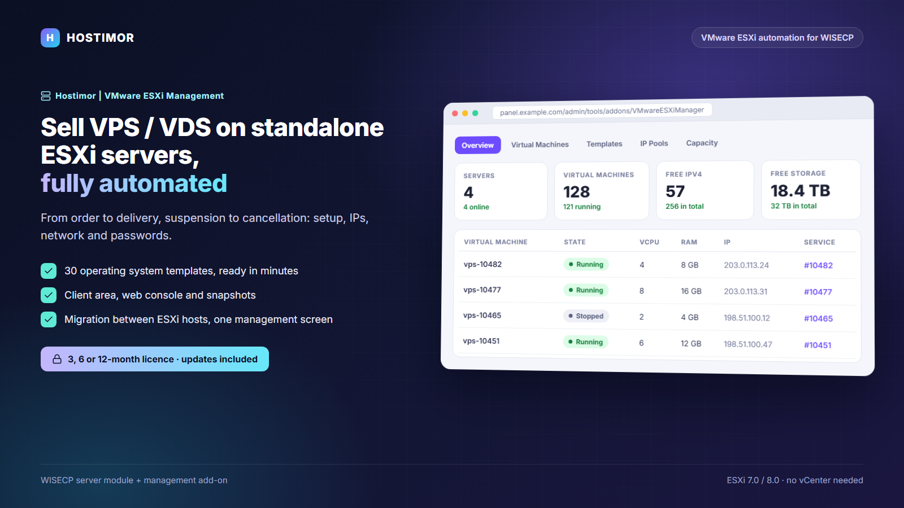Click Running status badge for vps-10482
The width and height of the screenshot is (904, 508).
click(586, 264)
